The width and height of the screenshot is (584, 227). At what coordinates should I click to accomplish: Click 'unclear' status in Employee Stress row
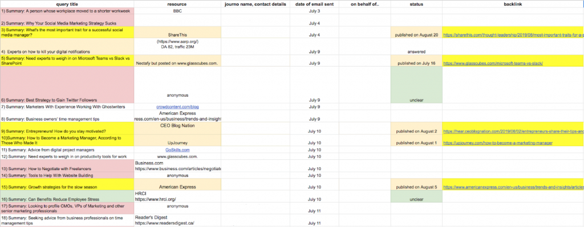[x=416, y=196]
